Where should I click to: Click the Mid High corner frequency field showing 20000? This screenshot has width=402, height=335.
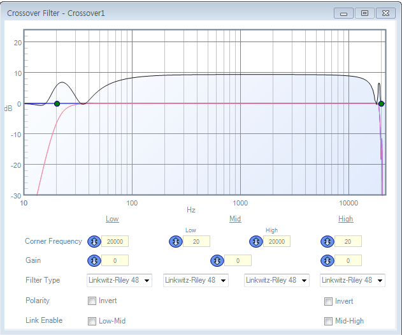pos(276,242)
